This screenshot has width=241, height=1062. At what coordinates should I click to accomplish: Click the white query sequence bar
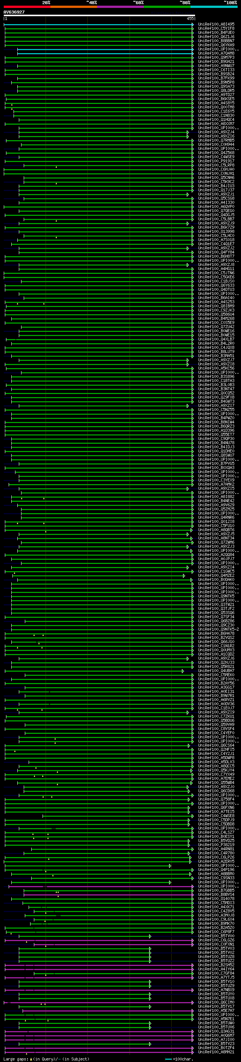99,16
